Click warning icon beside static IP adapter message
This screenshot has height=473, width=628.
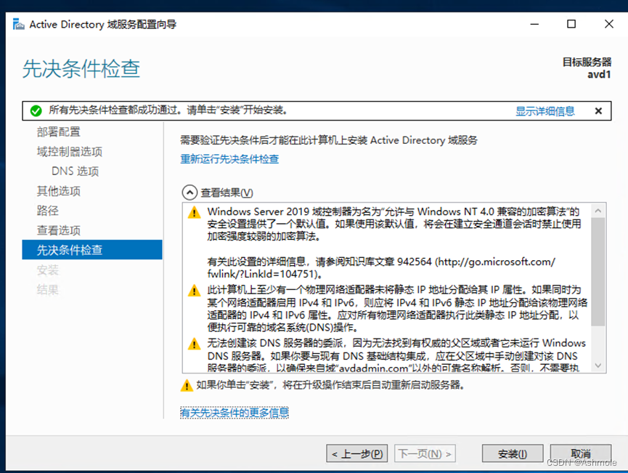click(195, 290)
